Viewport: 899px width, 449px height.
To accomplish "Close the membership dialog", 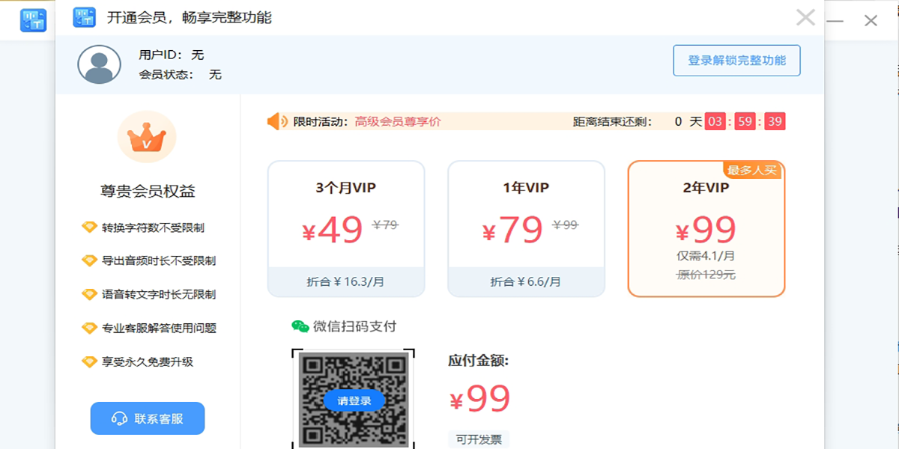I will (805, 18).
